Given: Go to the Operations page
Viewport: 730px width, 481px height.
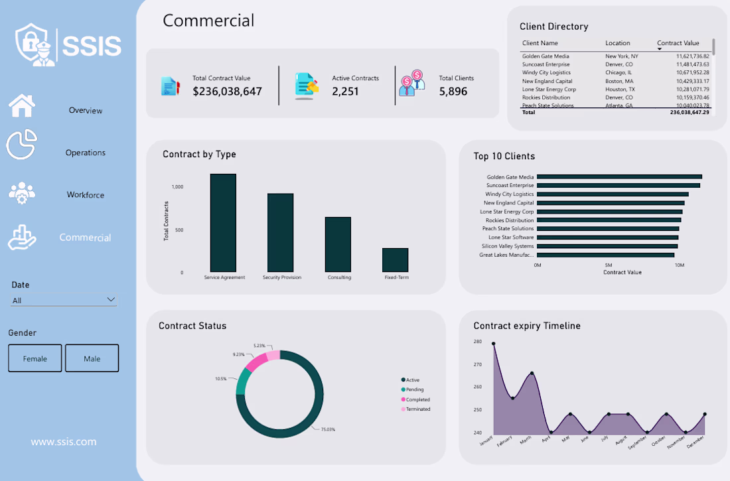Looking at the screenshot, I should 86,153.
